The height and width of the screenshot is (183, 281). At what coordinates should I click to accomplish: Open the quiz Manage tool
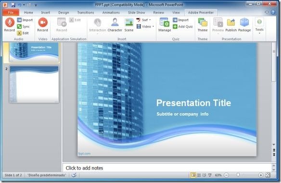[x=165, y=25]
